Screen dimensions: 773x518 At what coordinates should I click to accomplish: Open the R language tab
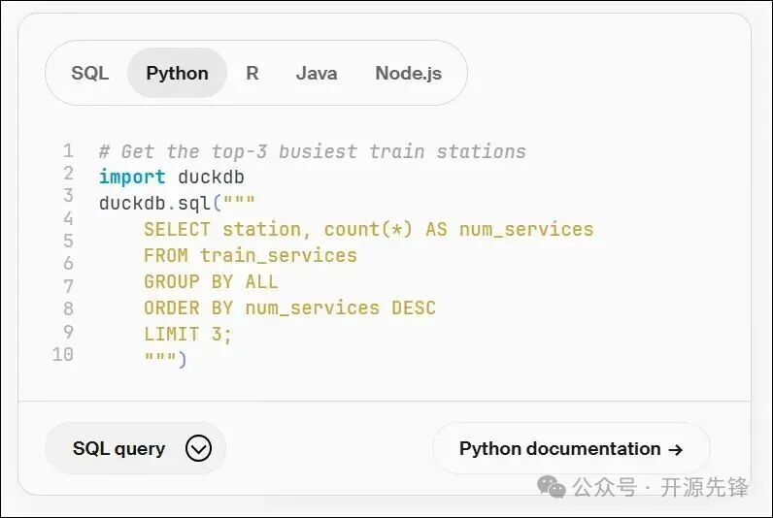[x=252, y=73]
